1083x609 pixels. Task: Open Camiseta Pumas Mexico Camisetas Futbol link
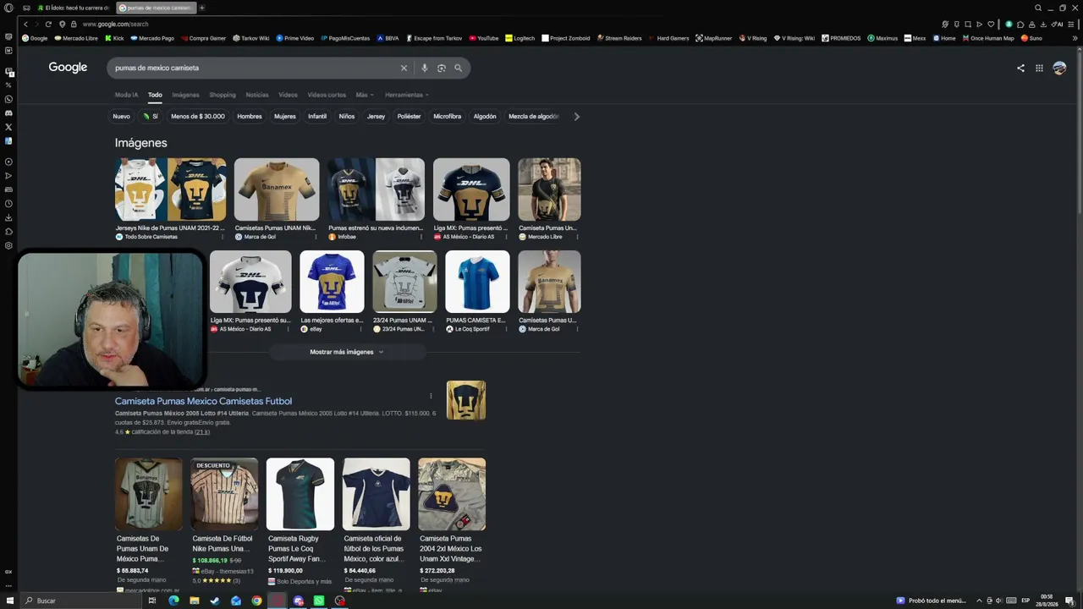point(203,401)
